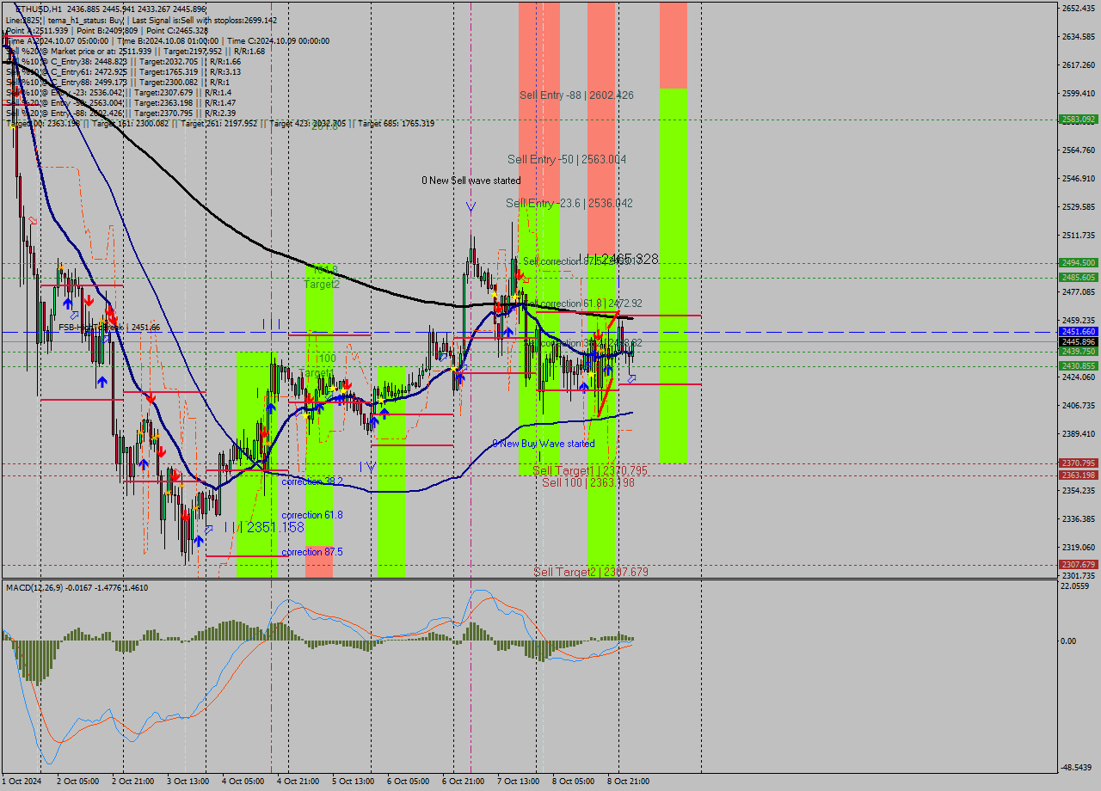The height and width of the screenshot is (791, 1101).
Task: Select the 'Sell Entry -50 | 2563.004' label
Action: [567, 159]
